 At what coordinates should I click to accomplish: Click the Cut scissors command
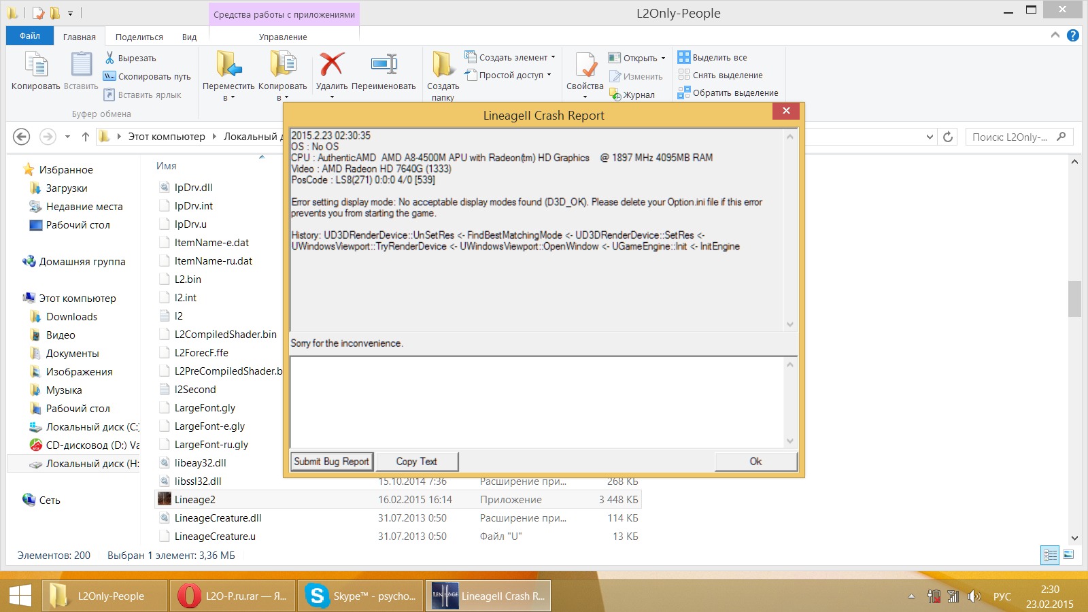click(131, 58)
